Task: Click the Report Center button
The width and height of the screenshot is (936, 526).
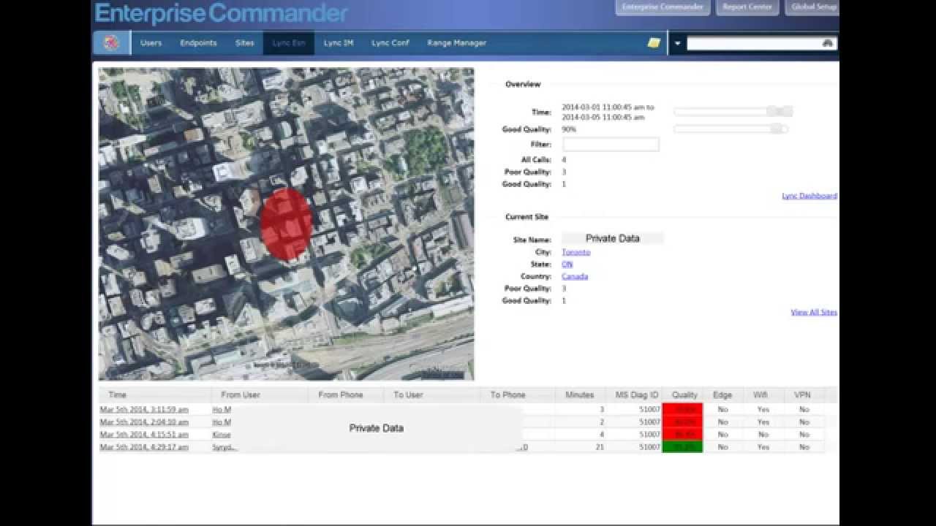Action: pyautogui.click(x=747, y=7)
